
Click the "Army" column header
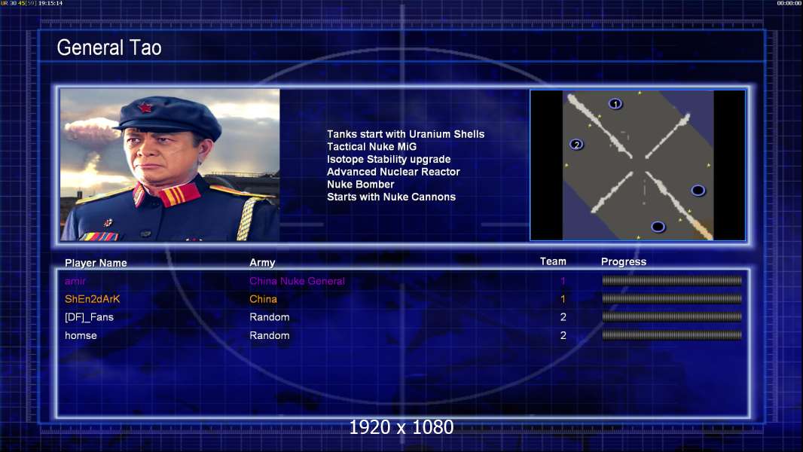pyautogui.click(x=262, y=263)
